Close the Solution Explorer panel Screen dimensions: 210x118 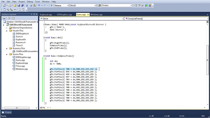(x=36, y=14)
